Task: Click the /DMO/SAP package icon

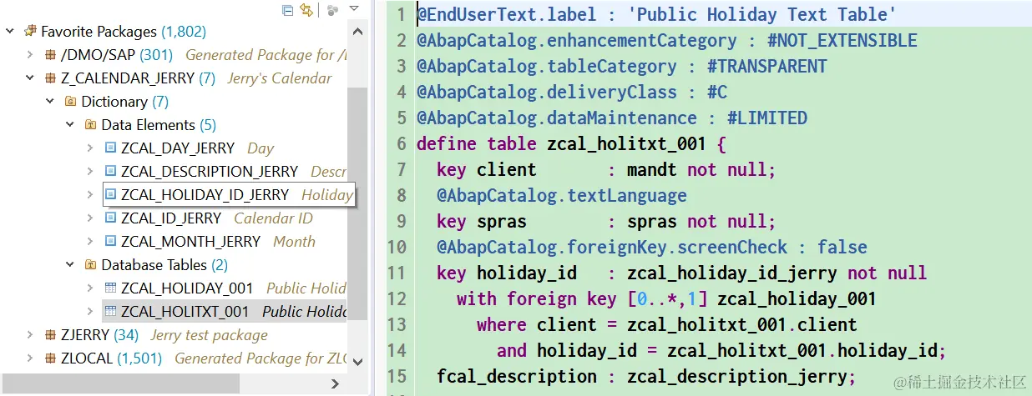Action: 51,55
